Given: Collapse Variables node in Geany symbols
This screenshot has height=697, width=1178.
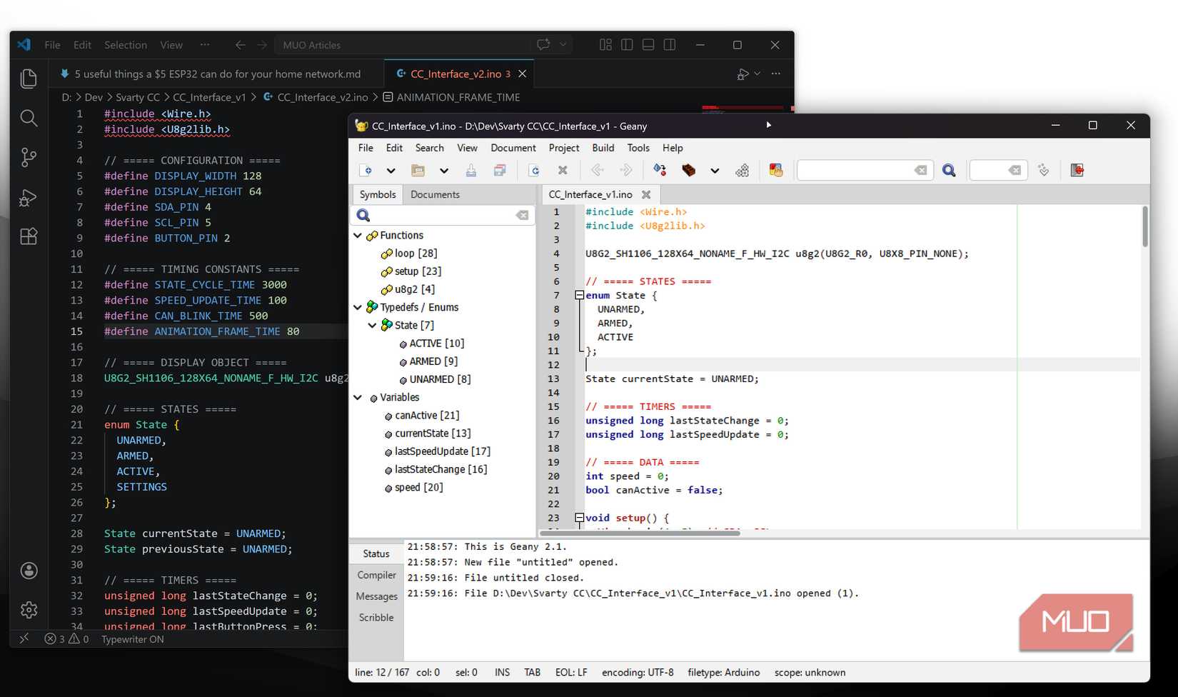Looking at the screenshot, I should (358, 397).
